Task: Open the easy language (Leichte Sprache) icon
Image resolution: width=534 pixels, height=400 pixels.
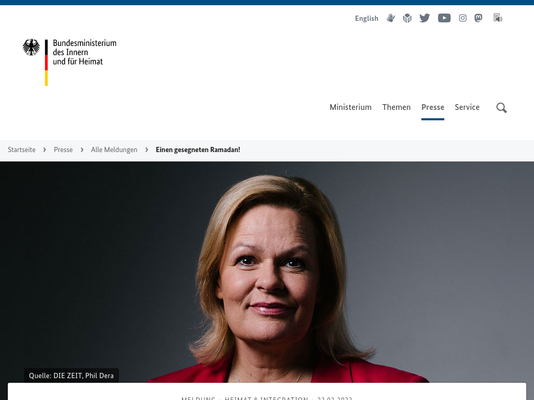Action: coord(407,18)
